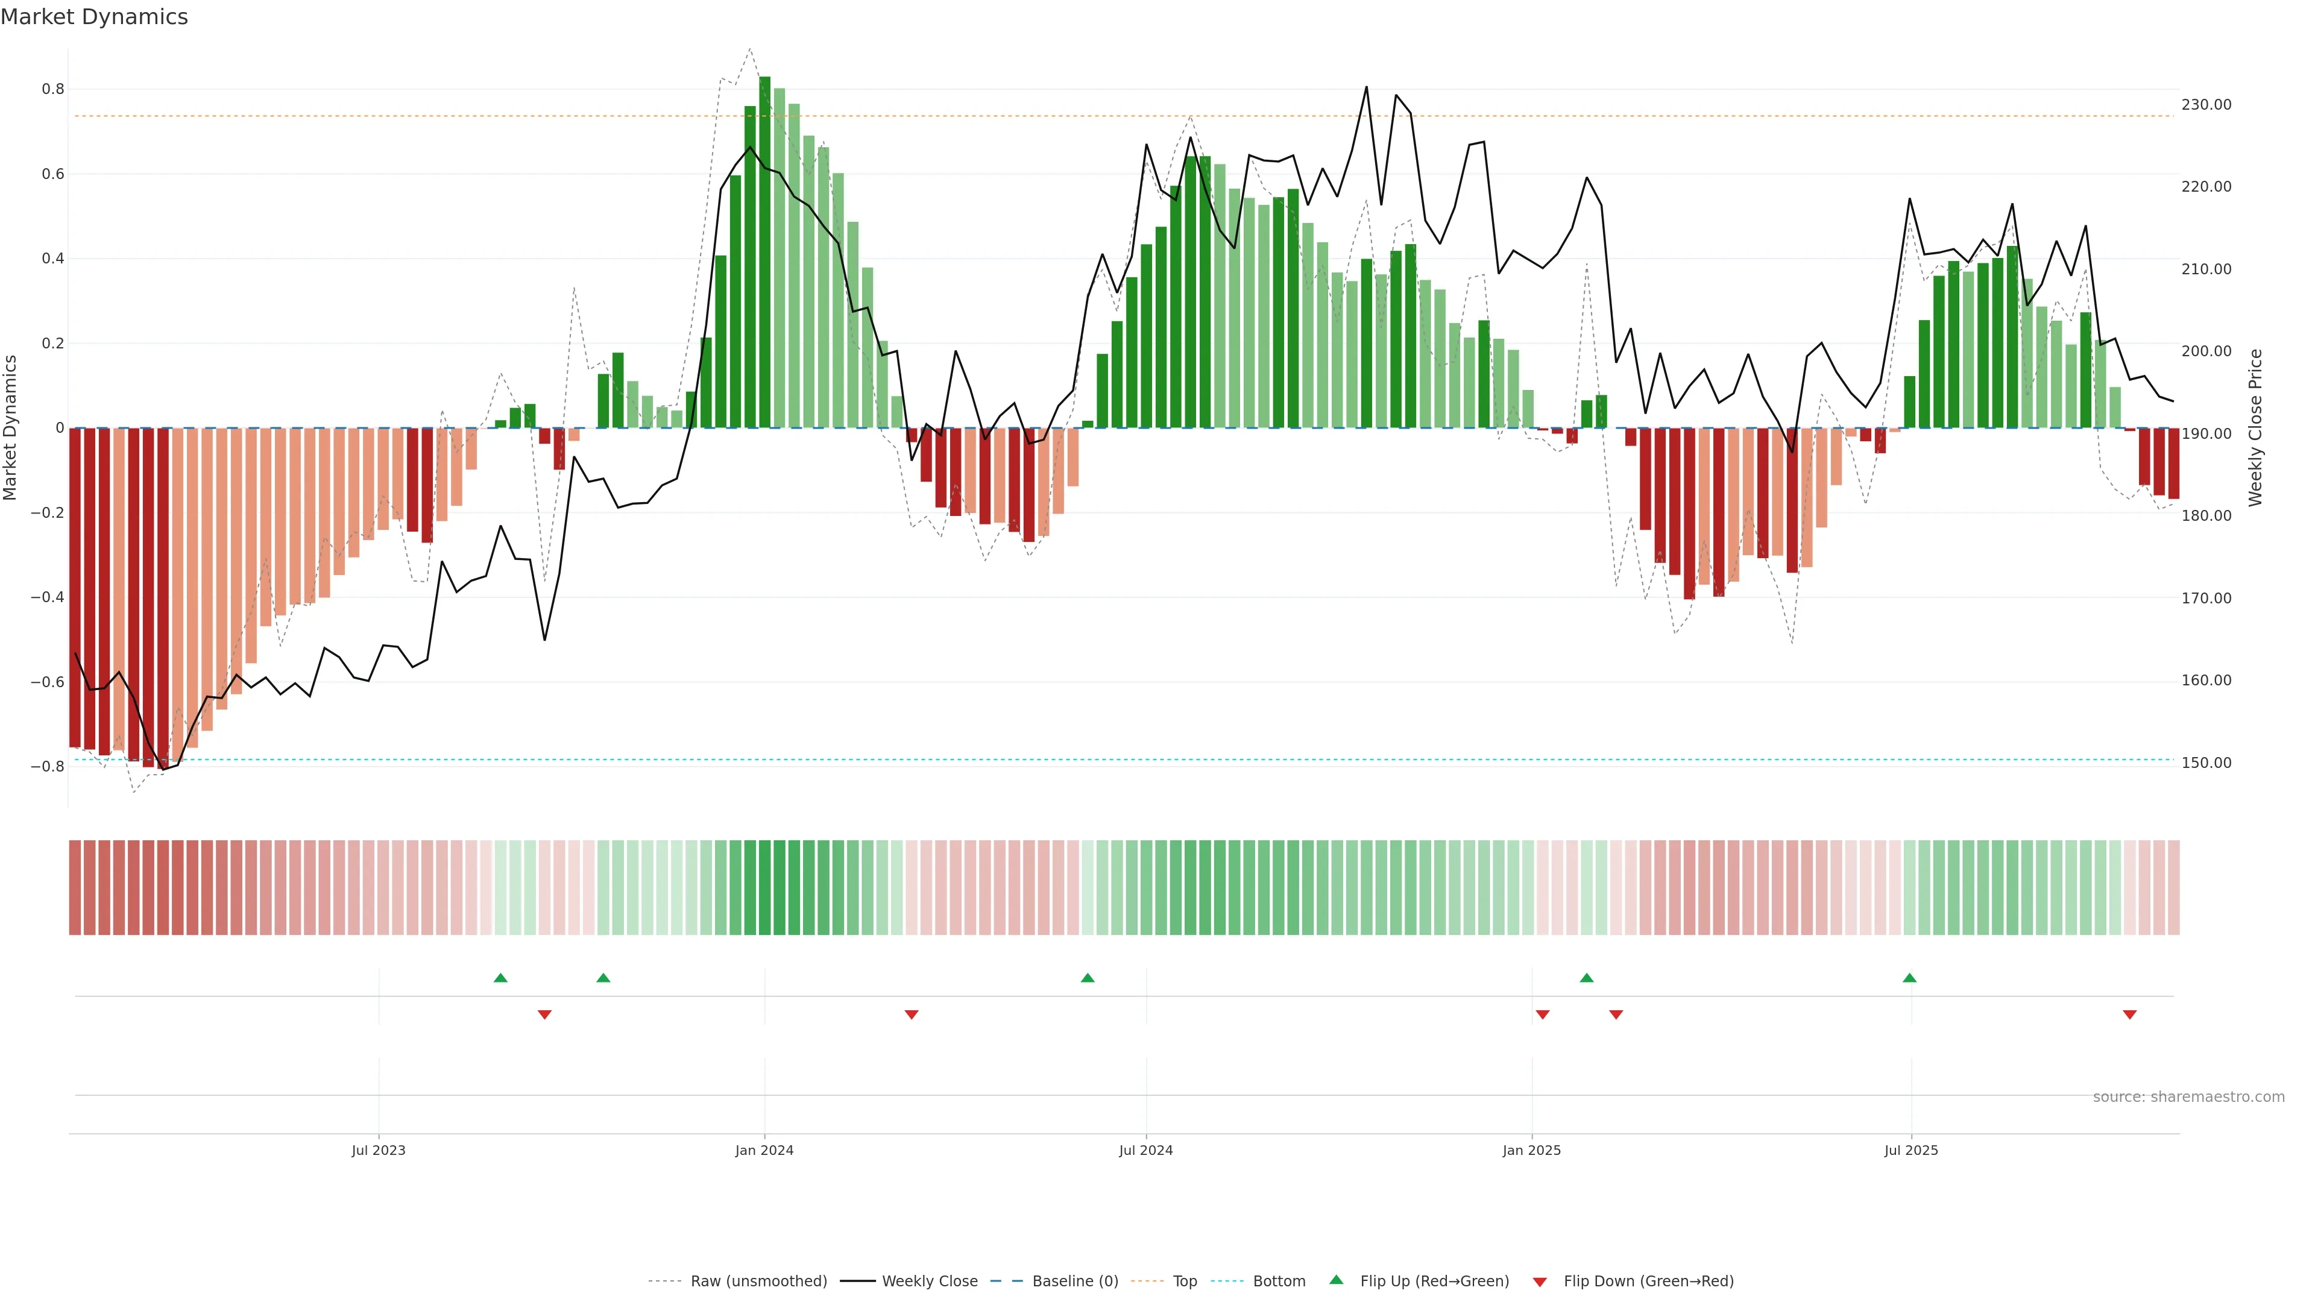
Task: Click the Flip Up triangle shortly after Jan 2025
Action: 1587,978
